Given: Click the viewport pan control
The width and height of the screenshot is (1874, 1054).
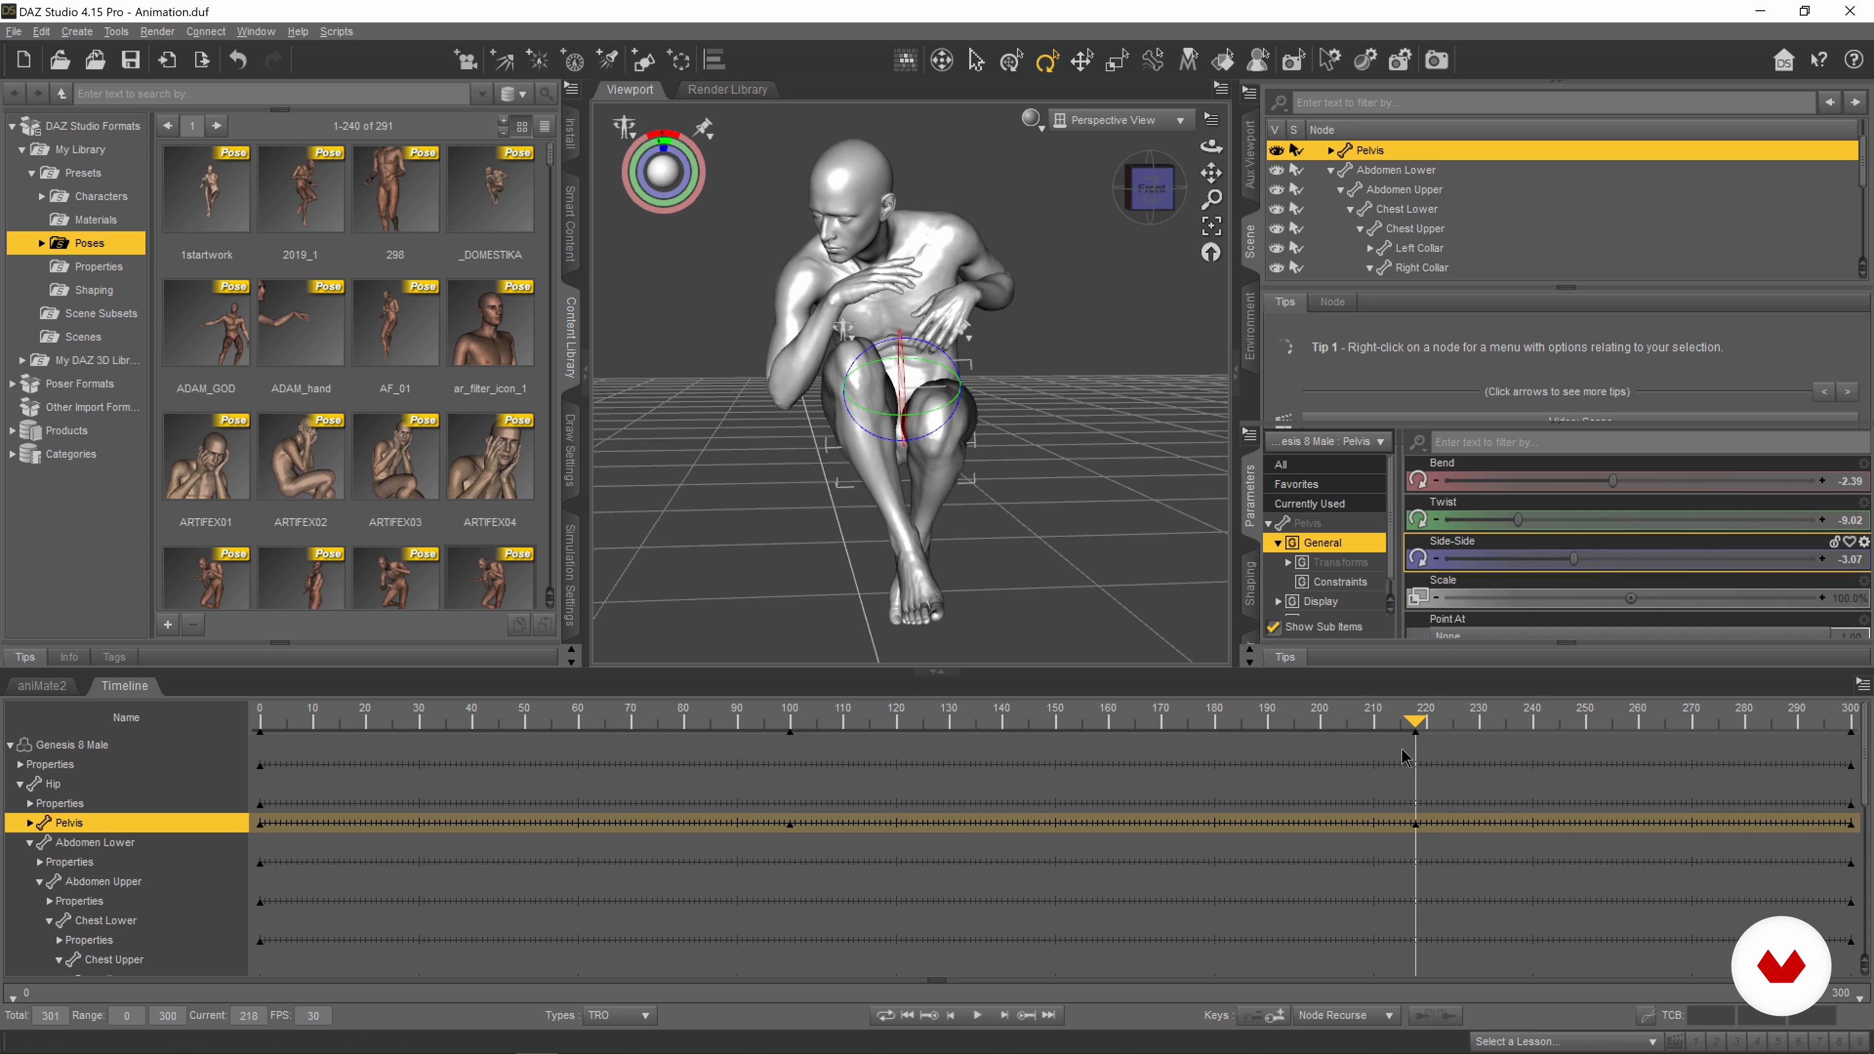Looking at the screenshot, I should click(1210, 172).
